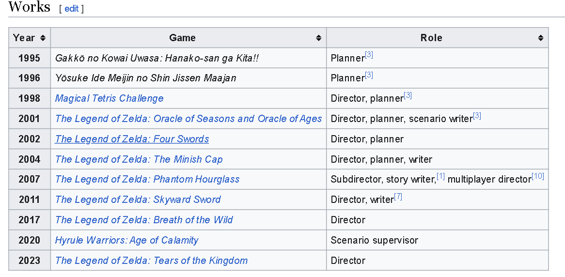Click the Game column header text
The image size is (565, 277).
click(x=182, y=38)
